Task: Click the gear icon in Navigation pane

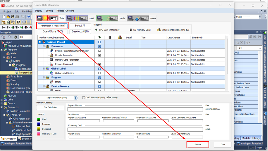Action: pyautogui.click(x=16, y=37)
